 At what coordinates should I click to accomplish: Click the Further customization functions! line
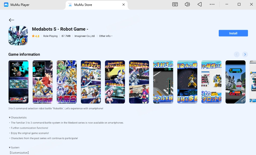tap(29, 128)
